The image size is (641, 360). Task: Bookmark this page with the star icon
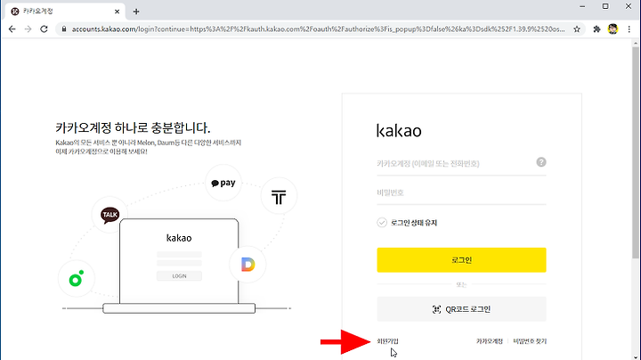[x=577, y=29]
